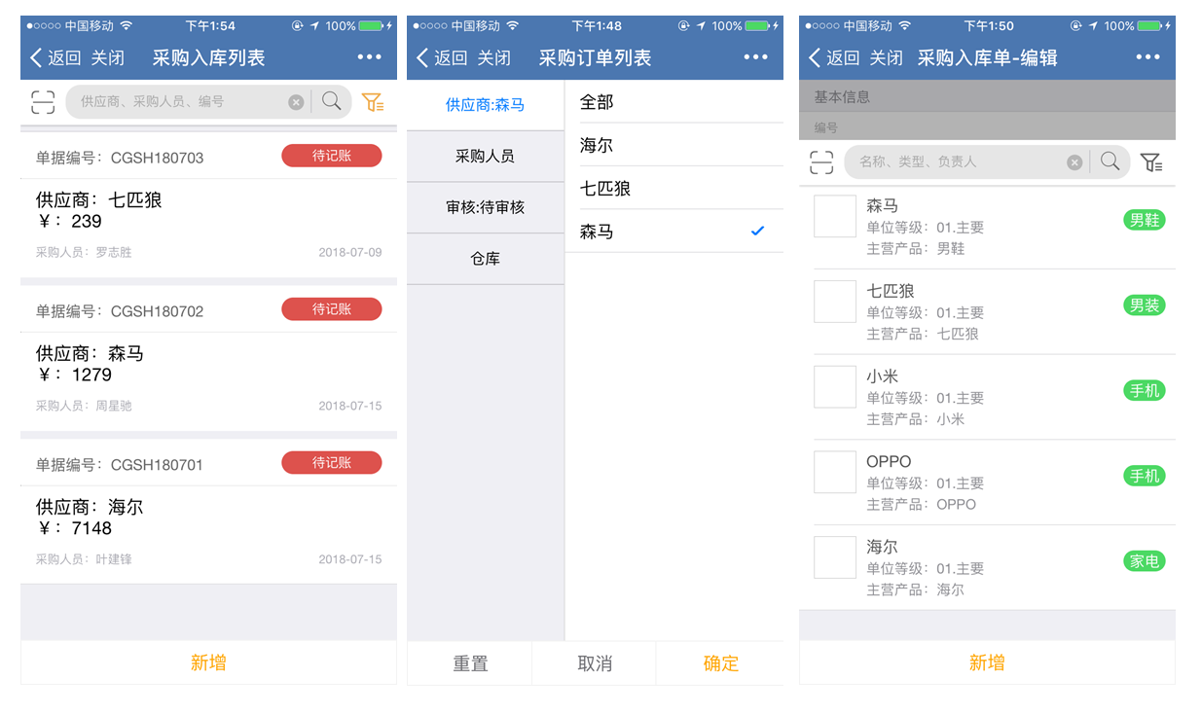Tap the scan icon in 采购入库单-编辑

pos(821,162)
